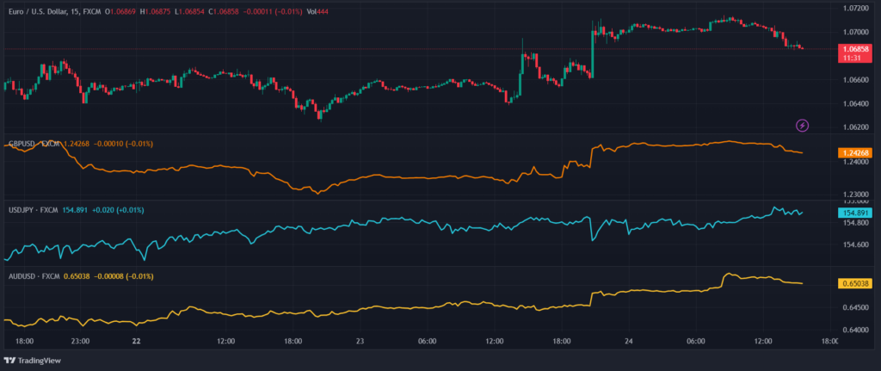Click the 0.64000 level on AUDUSD scale
881x371 pixels.
(x=855, y=330)
